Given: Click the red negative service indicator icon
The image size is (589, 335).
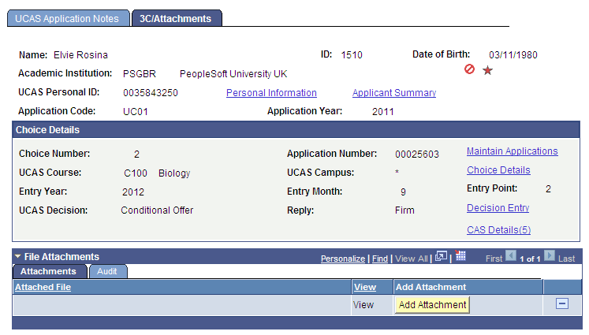Looking at the screenshot, I should point(469,69).
